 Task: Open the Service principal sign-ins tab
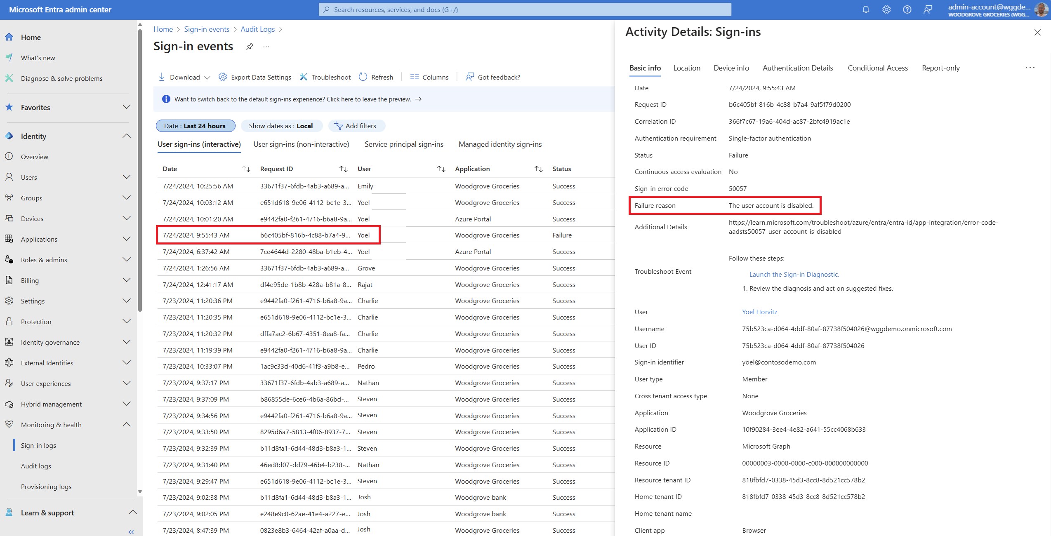[x=404, y=144]
